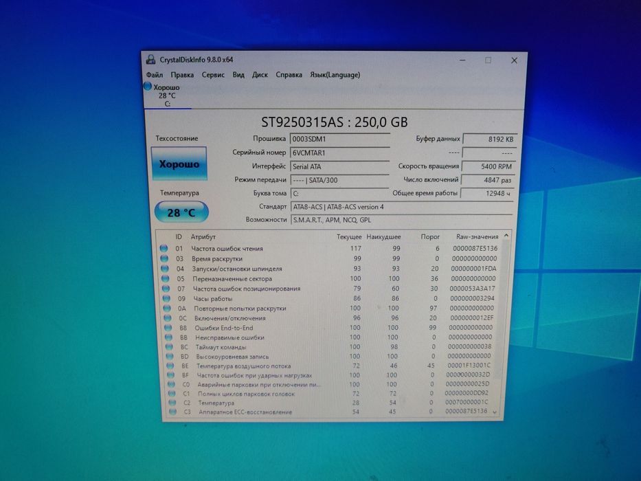Viewport: 641px width, 481px height.
Task: Click status icon for Аппаратное ECC-восстановление
Action: 173,412
